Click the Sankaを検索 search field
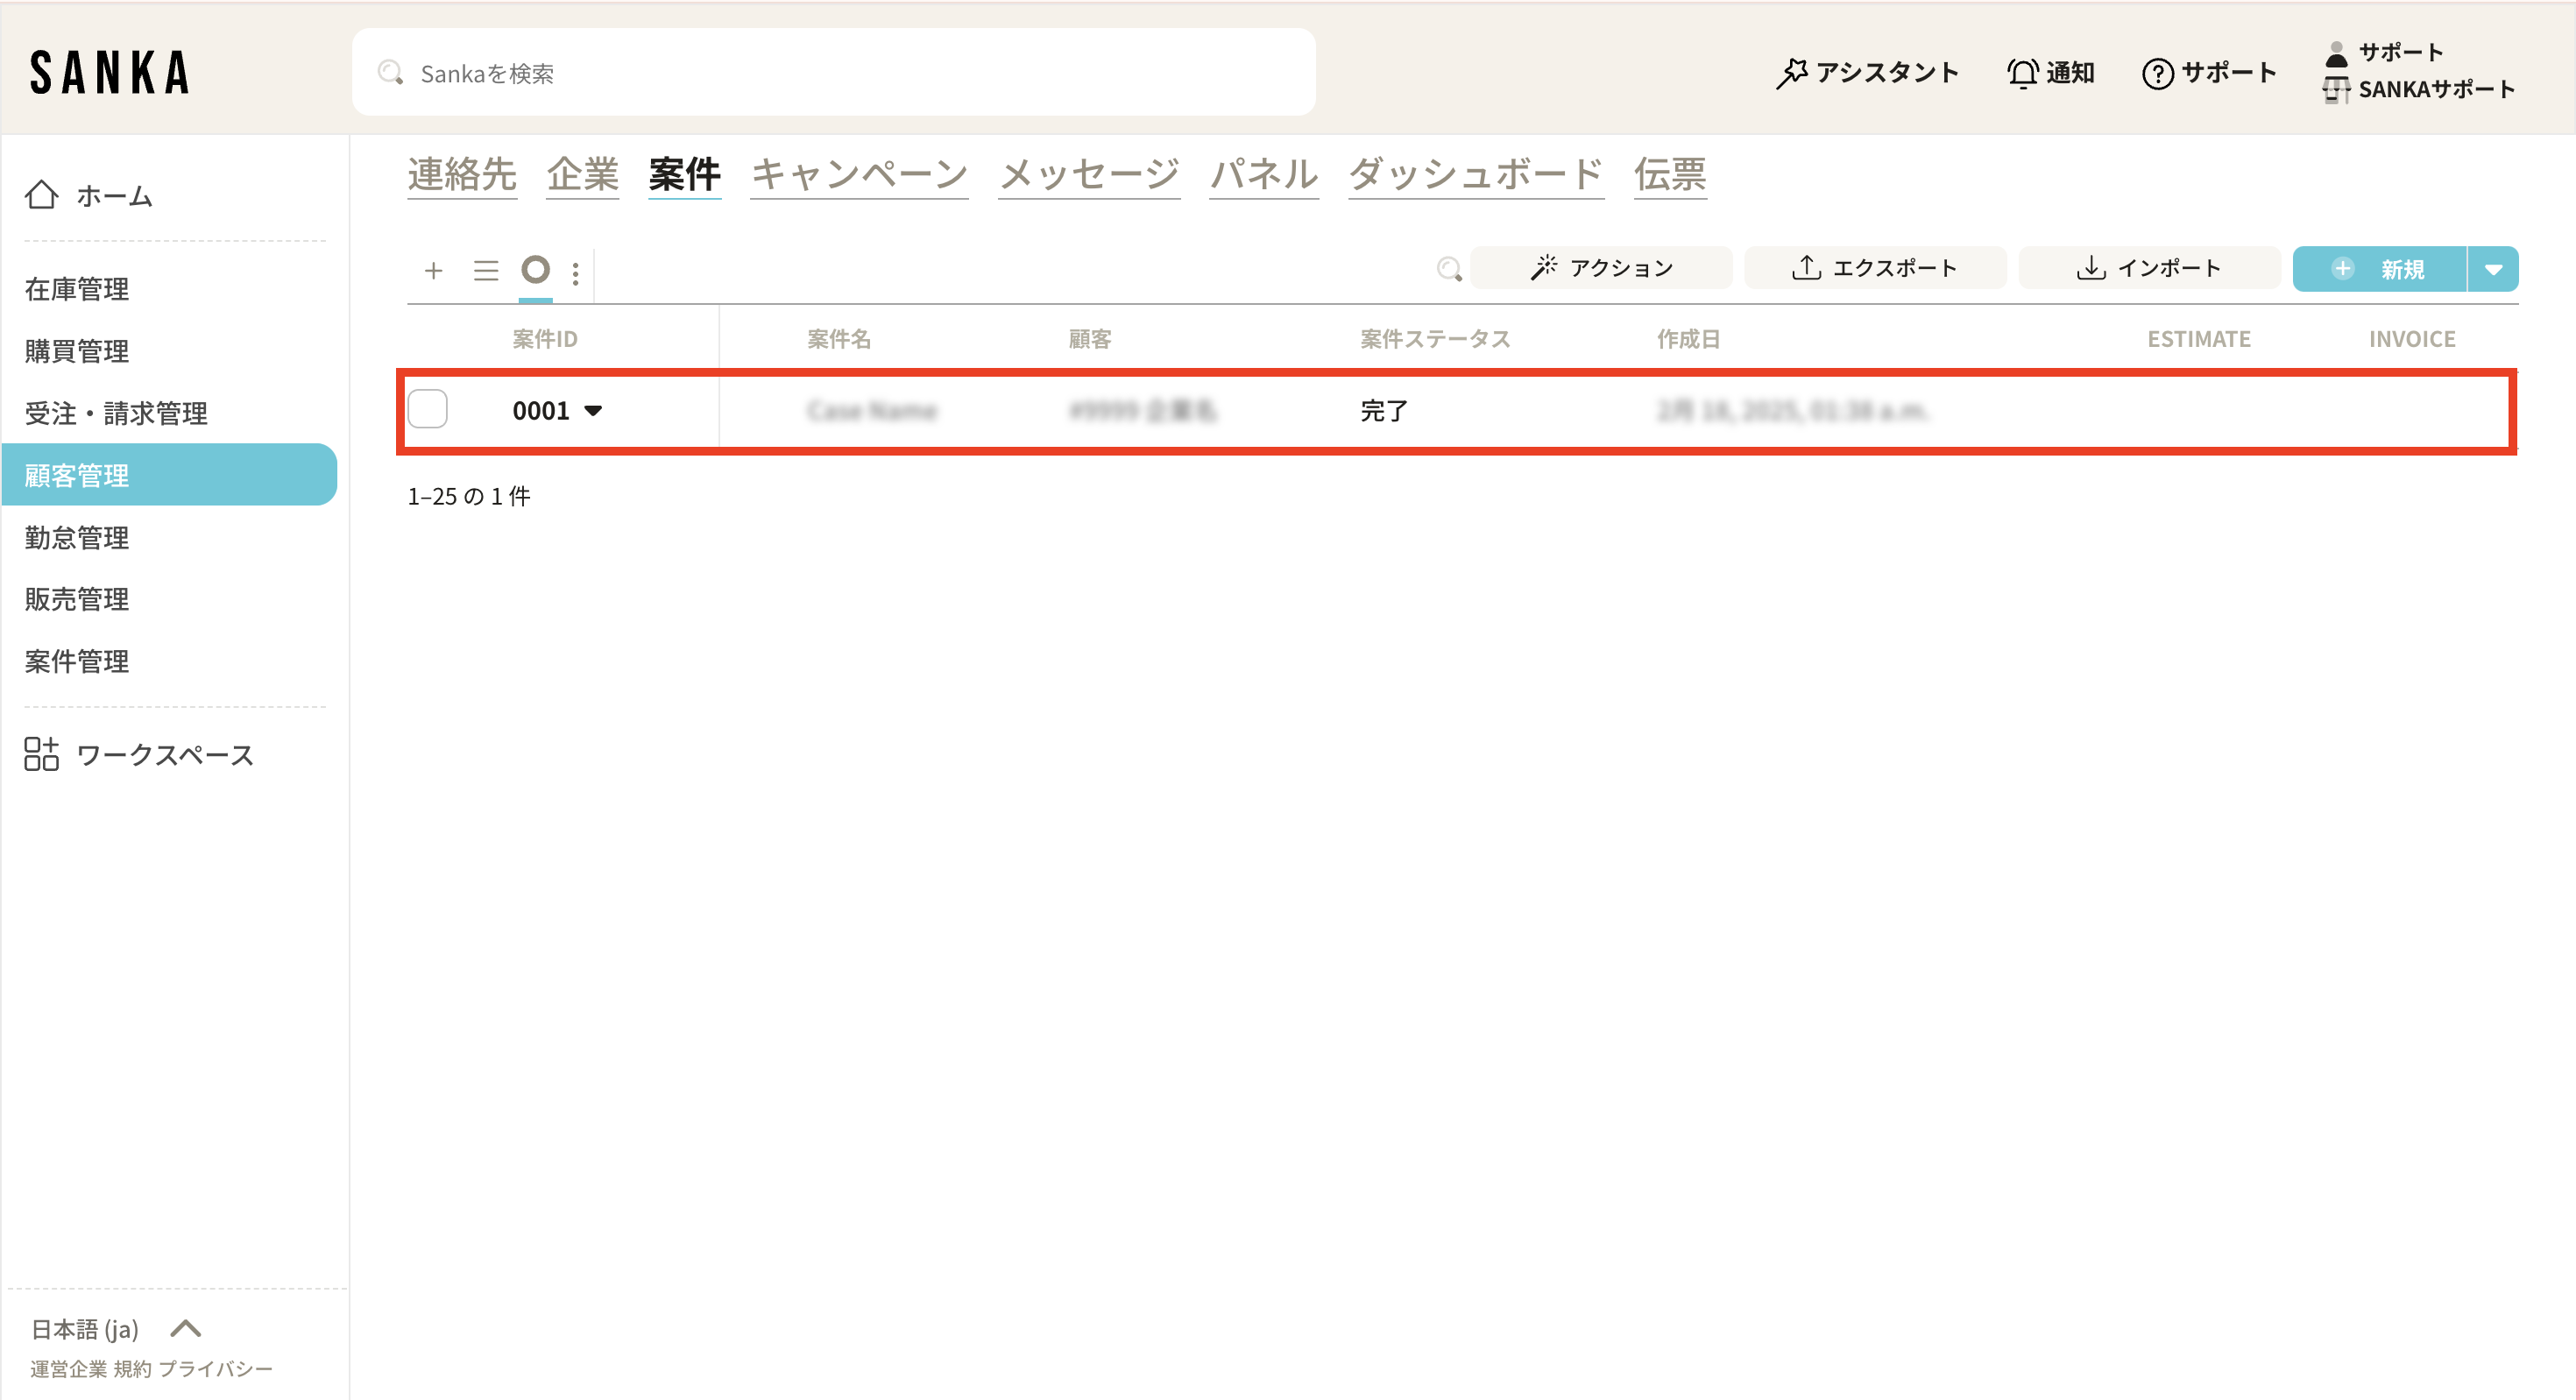Image resolution: width=2576 pixels, height=1400 pixels. [833, 73]
